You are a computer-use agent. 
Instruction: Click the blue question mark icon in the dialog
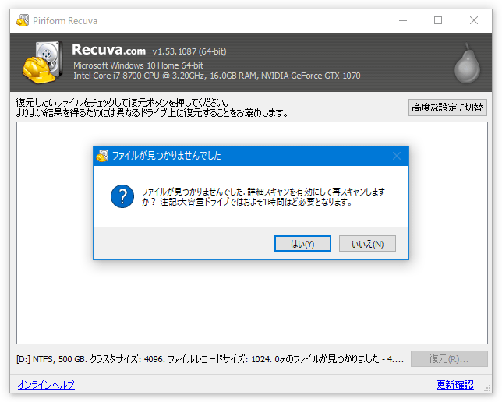[122, 196]
